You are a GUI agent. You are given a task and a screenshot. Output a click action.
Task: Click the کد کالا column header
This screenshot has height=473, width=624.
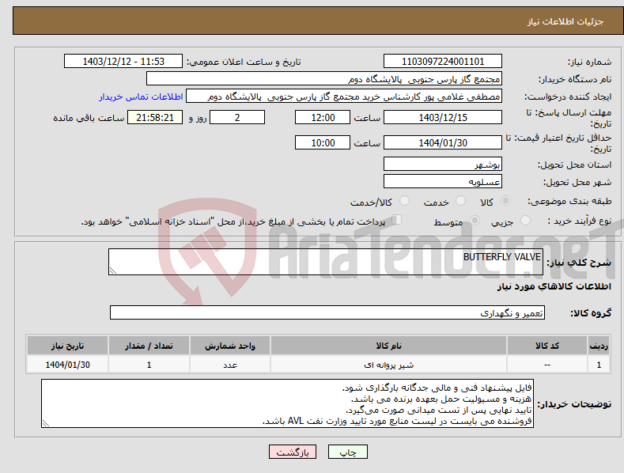547,346
